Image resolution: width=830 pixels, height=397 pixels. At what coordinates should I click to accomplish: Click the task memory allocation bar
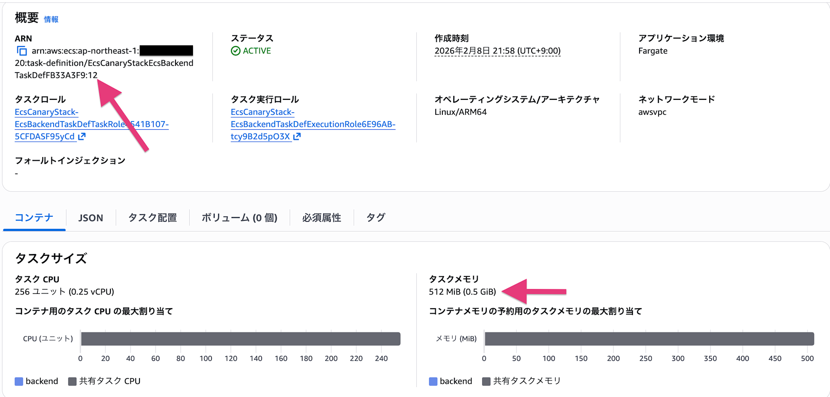tap(647, 339)
